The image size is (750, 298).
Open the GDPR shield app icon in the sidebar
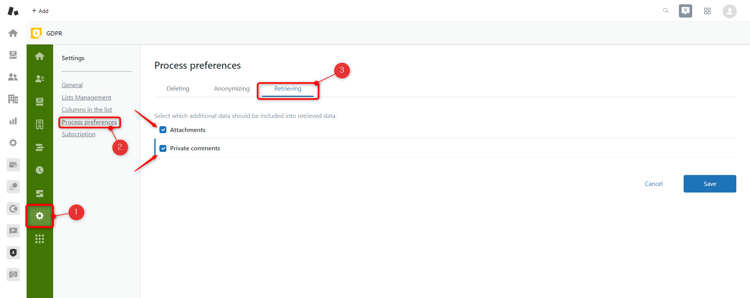pyautogui.click(x=13, y=253)
